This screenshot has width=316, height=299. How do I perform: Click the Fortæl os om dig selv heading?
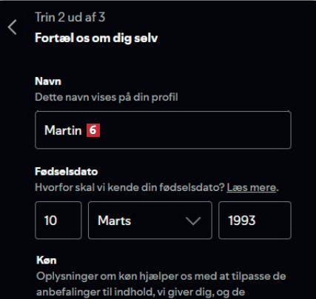pyautogui.click(x=96, y=38)
